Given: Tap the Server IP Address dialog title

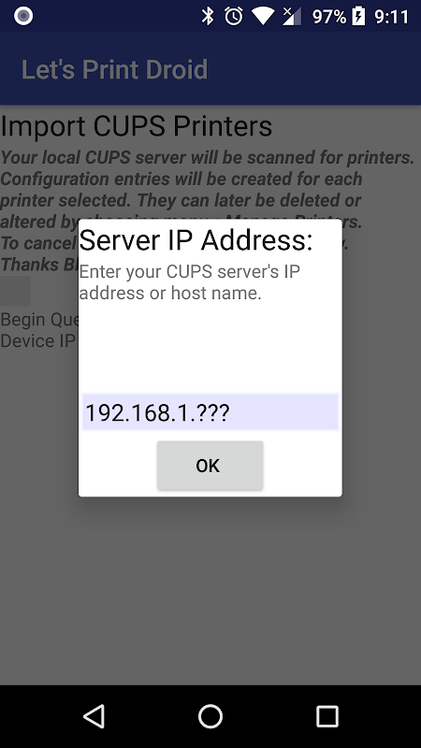Looking at the screenshot, I should pos(196,239).
